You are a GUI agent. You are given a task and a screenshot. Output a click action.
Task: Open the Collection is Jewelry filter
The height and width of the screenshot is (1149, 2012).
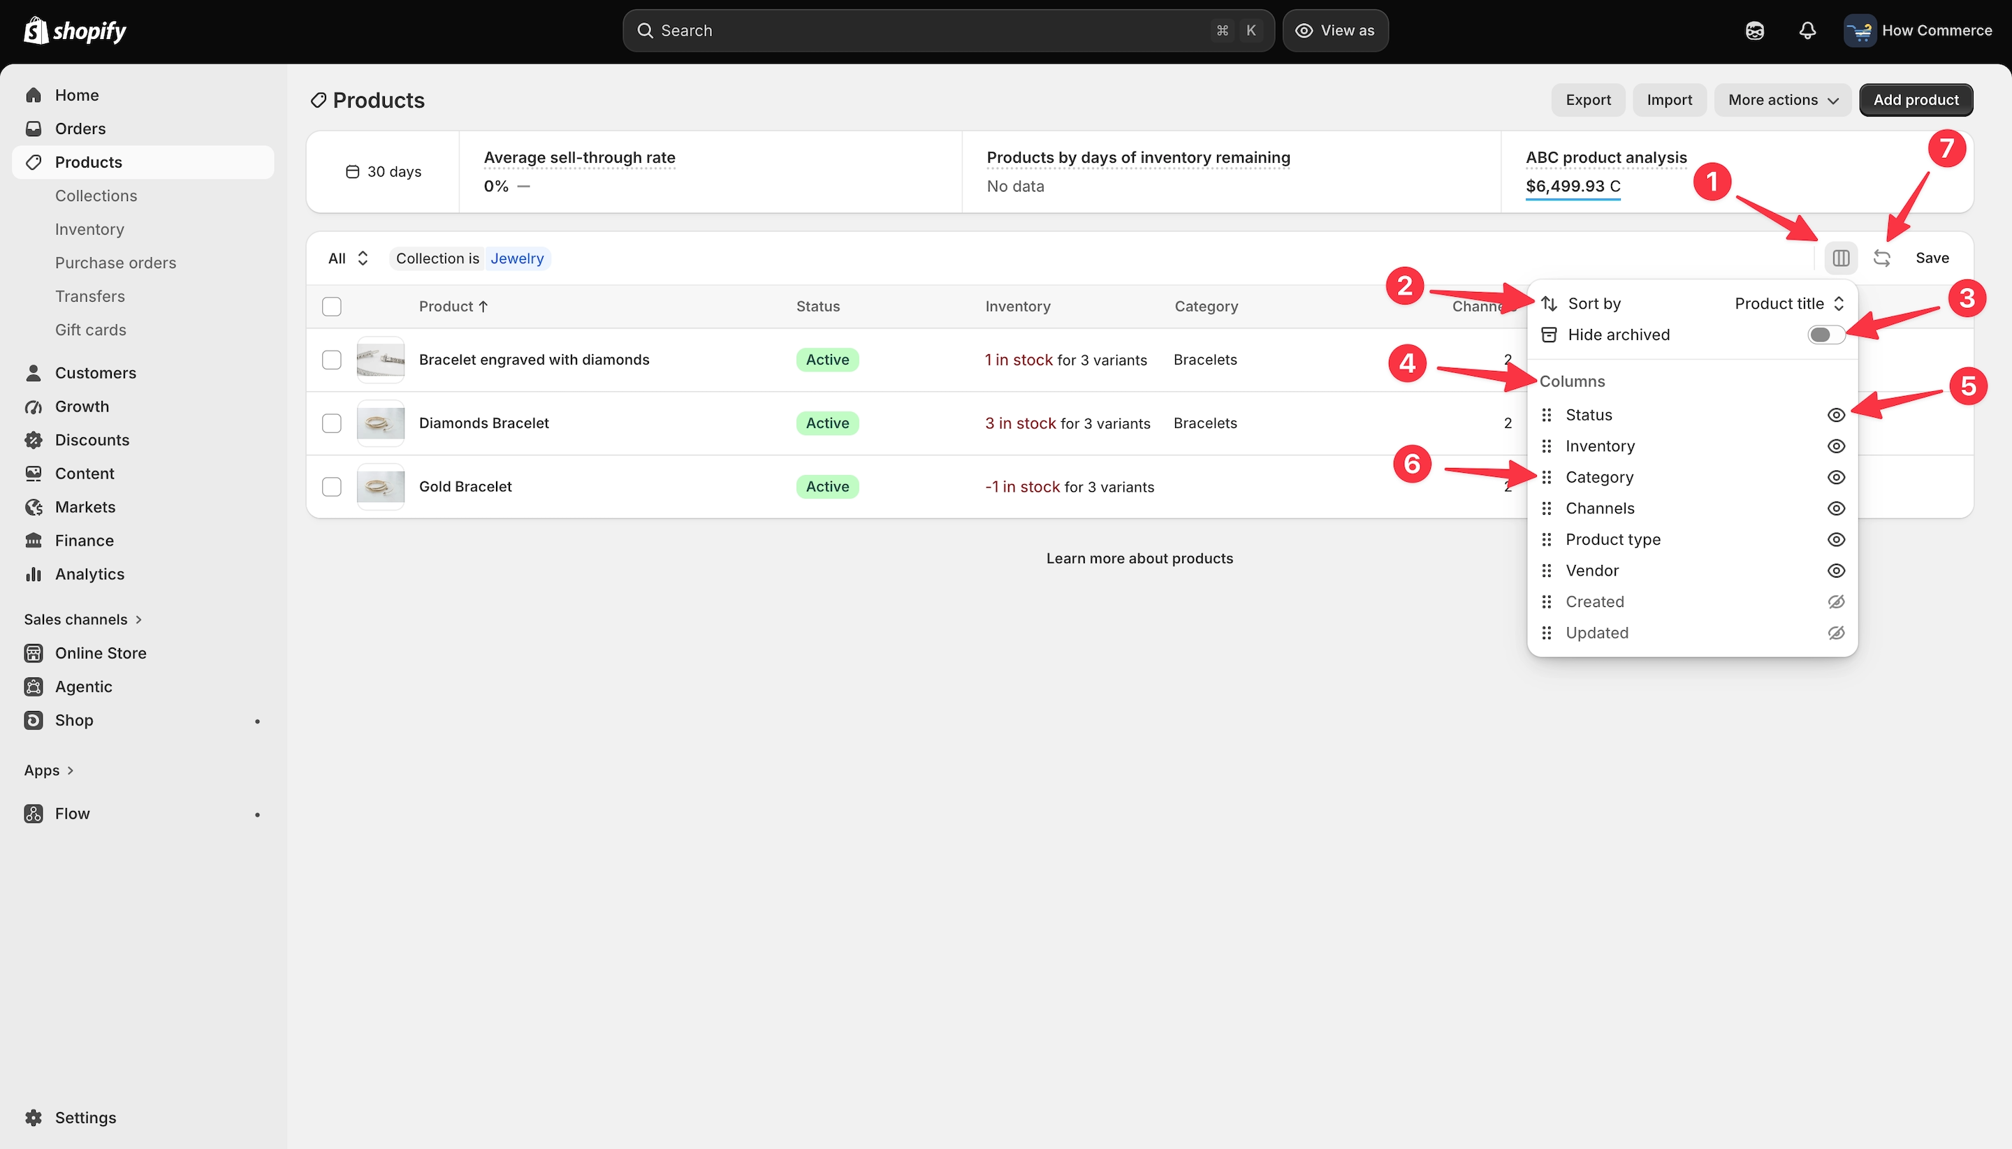469,258
